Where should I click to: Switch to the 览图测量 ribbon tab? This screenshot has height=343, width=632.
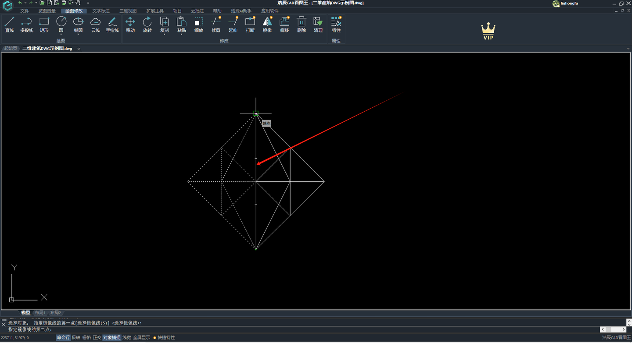point(47,11)
